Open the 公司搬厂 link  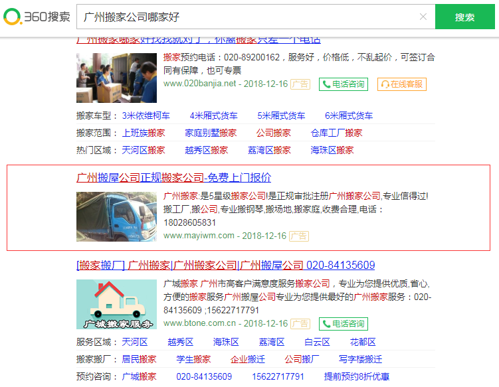click(x=302, y=359)
